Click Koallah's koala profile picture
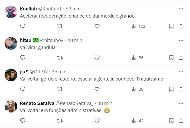190x128 pixels. (x=11, y=12)
